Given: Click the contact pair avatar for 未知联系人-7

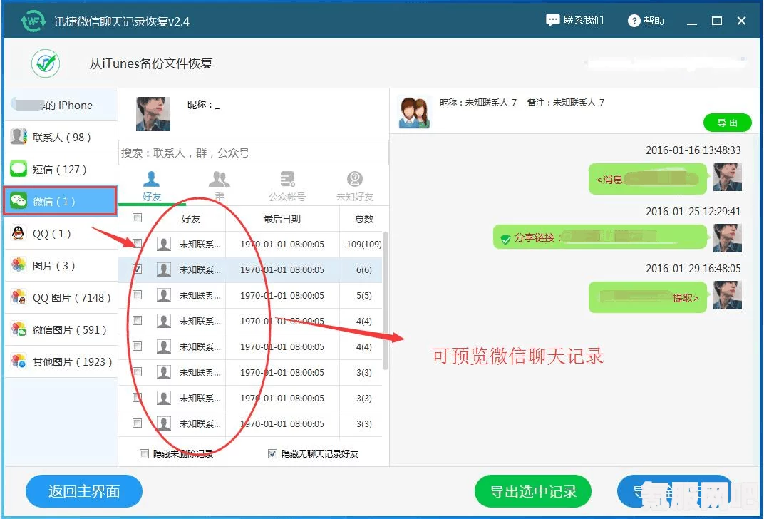Looking at the screenshot, I should click(x=414, y=112).
